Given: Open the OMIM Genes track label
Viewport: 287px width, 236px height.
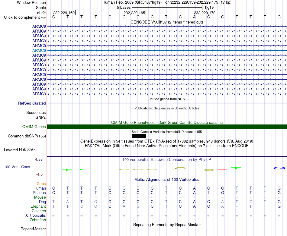Looking at the screenshot, I should [x=34, y=127].
